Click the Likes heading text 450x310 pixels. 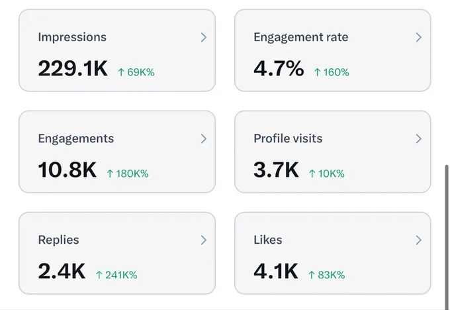[x=268, y=240]
